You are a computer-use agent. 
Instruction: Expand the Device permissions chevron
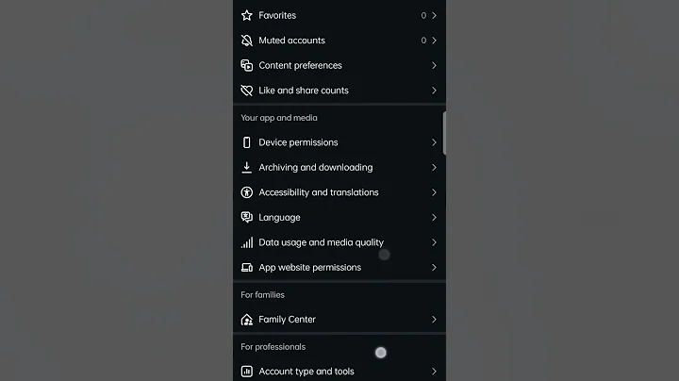point(434,142)
